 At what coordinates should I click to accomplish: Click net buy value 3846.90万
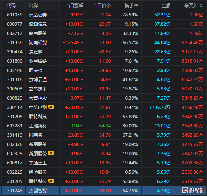(x=192, y=117)
